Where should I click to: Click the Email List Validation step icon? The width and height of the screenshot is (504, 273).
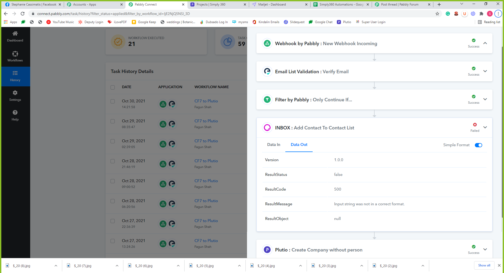tap(267, 71)
